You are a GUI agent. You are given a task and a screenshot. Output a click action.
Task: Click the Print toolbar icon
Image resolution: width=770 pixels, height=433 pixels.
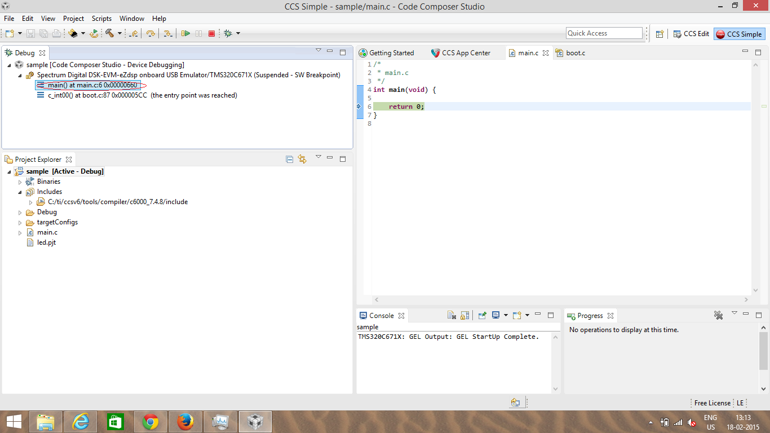tap(56, 34)
